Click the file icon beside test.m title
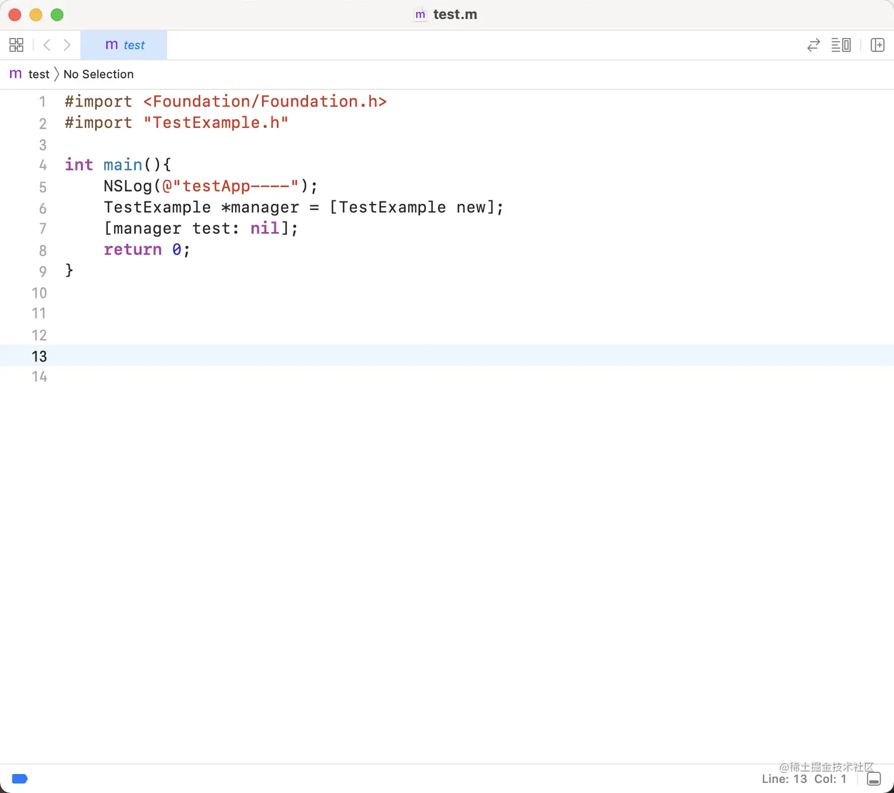Viewport: 894px width, 793px height. click(420, 15)
